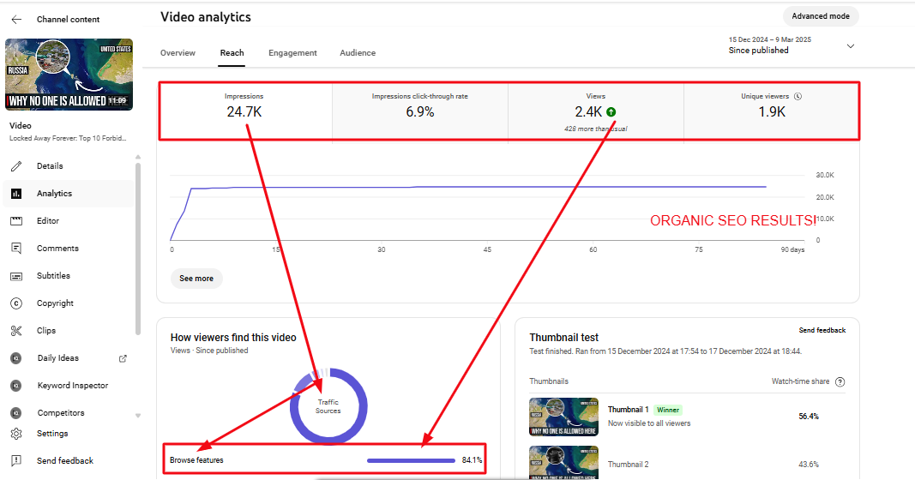Image resolution: width=915 pixels, height=480 pixels.
Task: Expand the date range dropdown chevron
Action: tap(850, 45)
